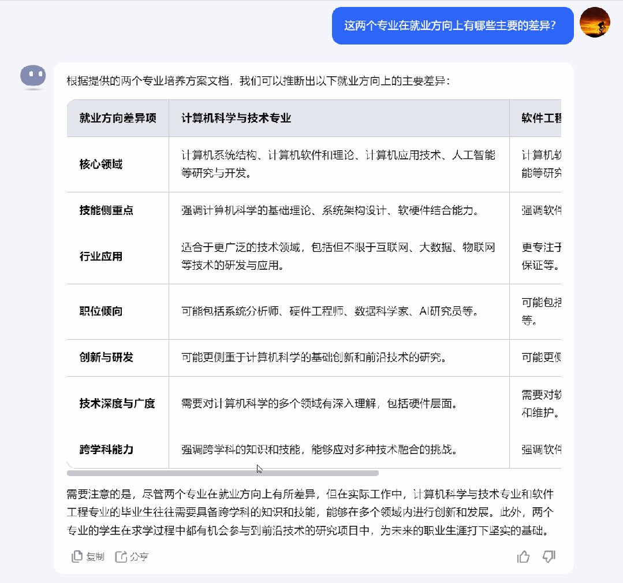623x583 pixels.
Task: Open the user profile avatar
Action: click(x=595, y=23)
